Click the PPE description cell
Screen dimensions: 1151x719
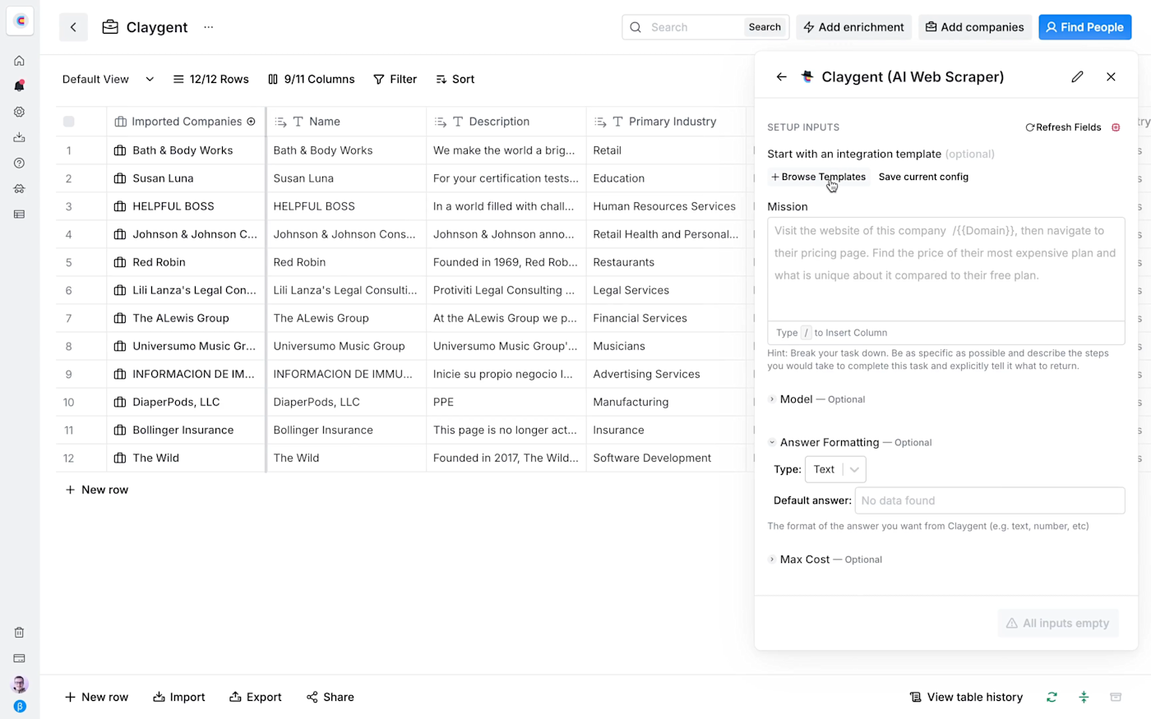pyautogui.click(x=506, y=402)
